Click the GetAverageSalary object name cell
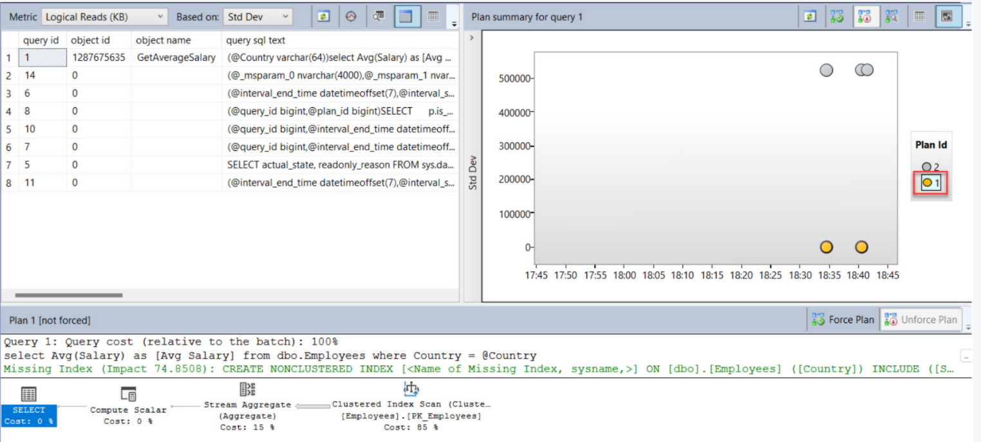 176,57
